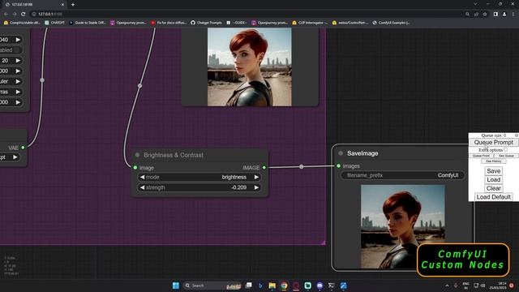This screenshot has height=292, width=519.
Task: Click the image input socket on Brightness & Contrast
Action: [135, 168]
